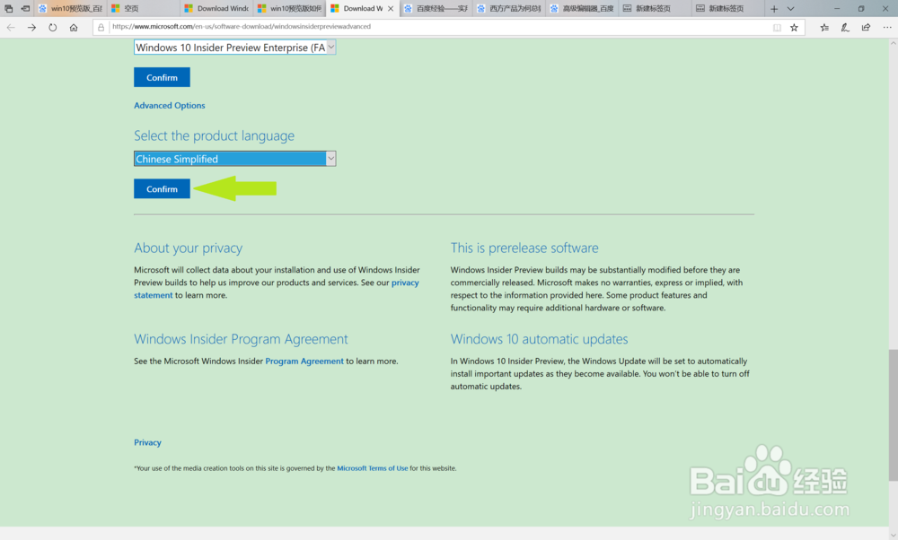This screenshot has width=898, height=540.
Task: Show tab previews chevron
Action: pos(790,9)
